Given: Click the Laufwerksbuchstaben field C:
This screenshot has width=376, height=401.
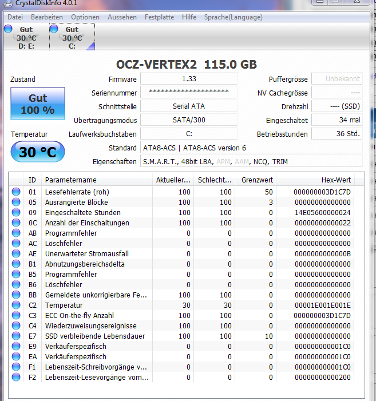Looking at the screenshot, I should [189, 134].
